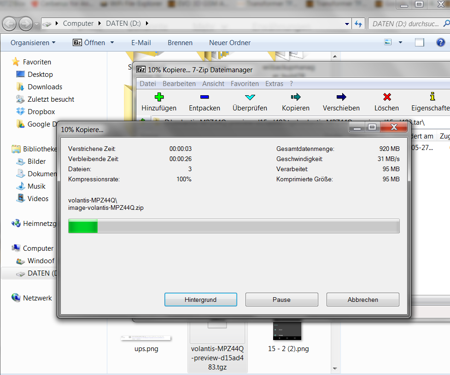Click the Kopieren arrow icon
The height and width of the screenshot is (375, 450).
point(296,97)
